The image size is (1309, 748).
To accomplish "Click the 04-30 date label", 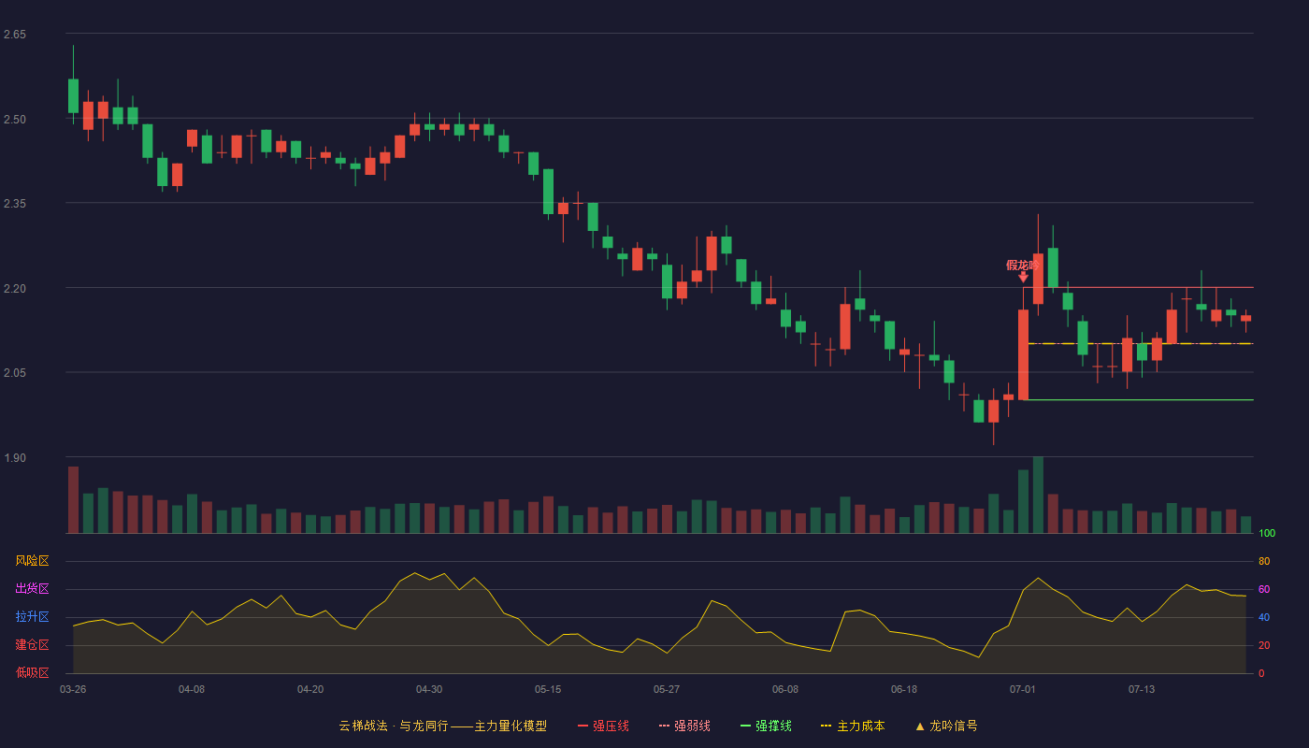I will 429,689.
